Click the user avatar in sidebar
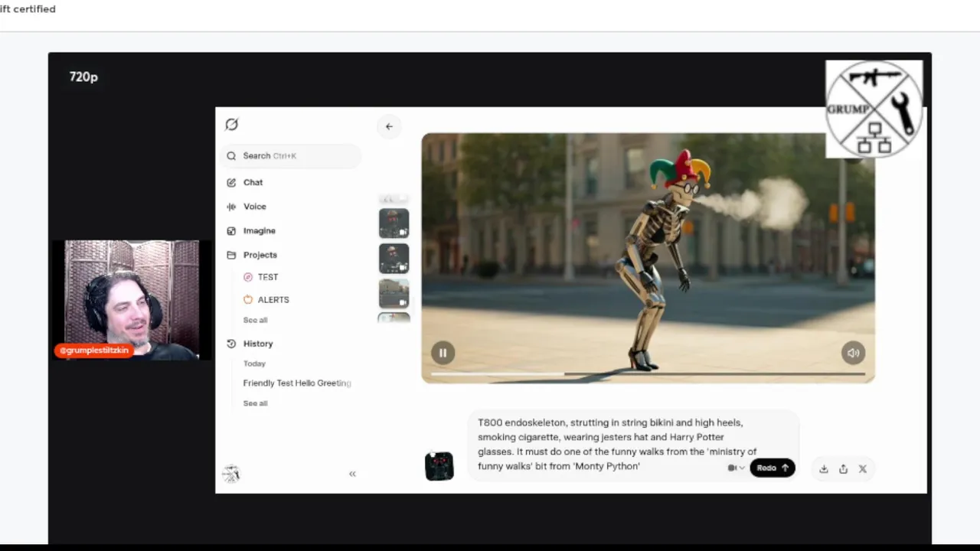This screenshot has height=551, width=980. (x=231, y=474)
